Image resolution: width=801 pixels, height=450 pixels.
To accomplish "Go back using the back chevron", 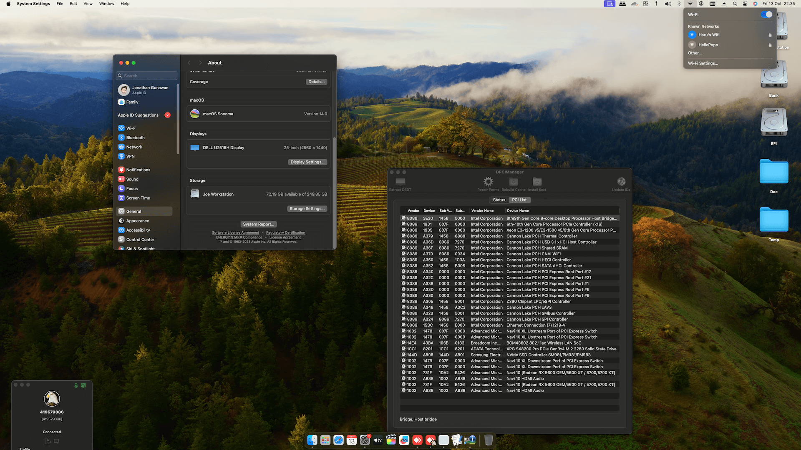I will [x=189, y=63].
